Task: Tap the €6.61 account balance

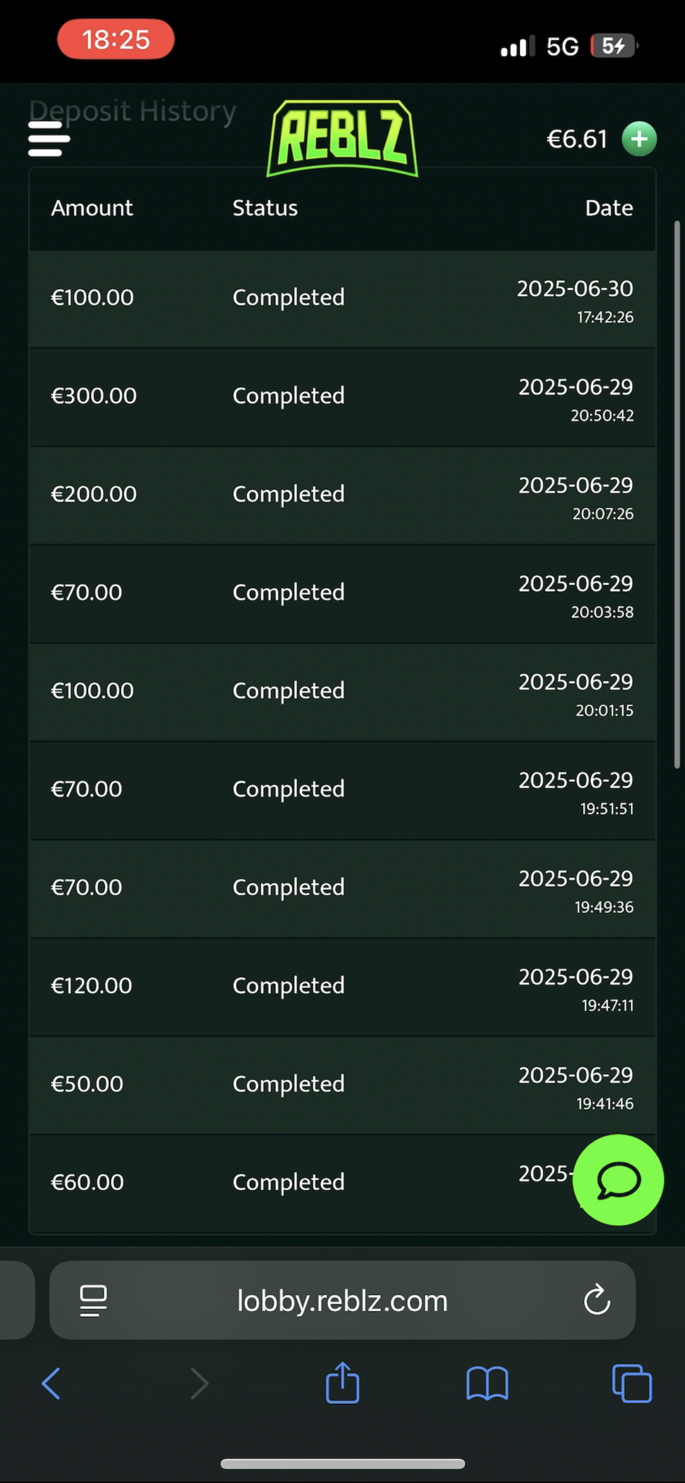Action: coord(577,139)
